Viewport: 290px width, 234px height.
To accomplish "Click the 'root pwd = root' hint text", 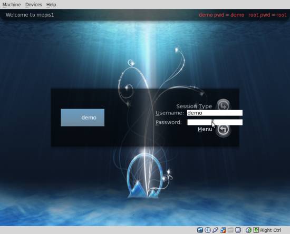I will pyautogui.click(x=267, y=15).
